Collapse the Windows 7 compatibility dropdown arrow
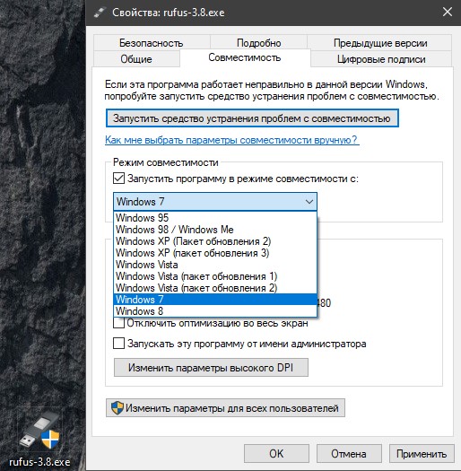The width and height of the screenshot is (461, 471). coord(309,202)
